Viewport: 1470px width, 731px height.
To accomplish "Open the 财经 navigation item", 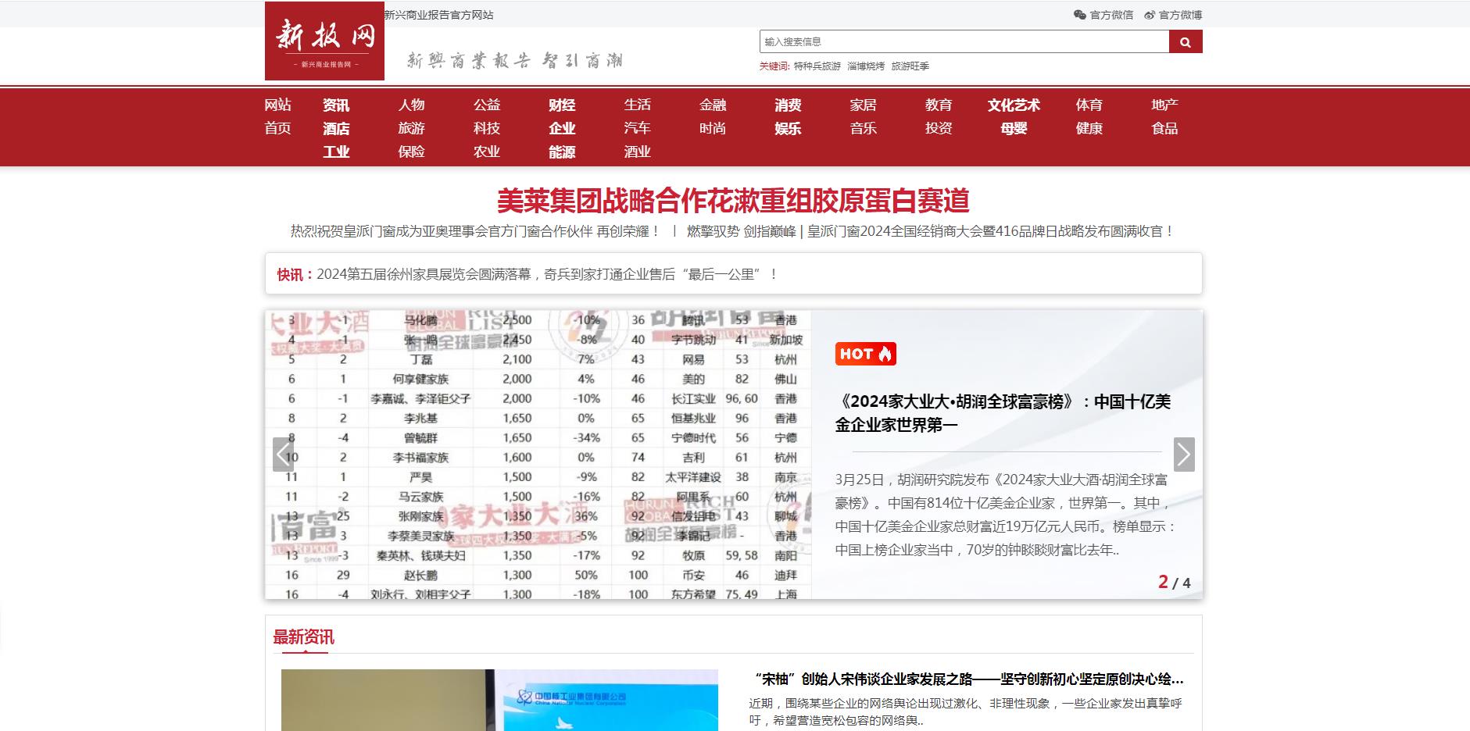I will tap(562, 105).
